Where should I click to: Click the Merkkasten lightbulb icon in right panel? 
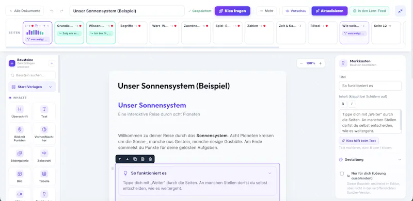(343, 63)
